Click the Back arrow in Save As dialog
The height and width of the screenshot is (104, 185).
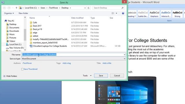(x=4, y=8)
